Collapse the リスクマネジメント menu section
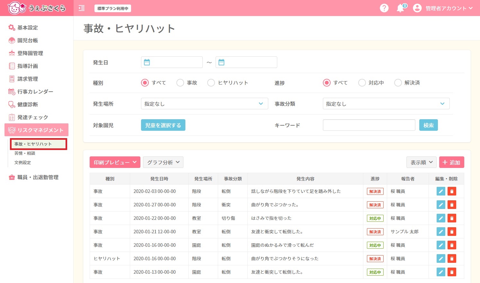480x283 pixels. click(36, 130)
